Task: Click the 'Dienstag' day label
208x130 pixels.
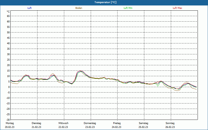Action: point(36,123)
